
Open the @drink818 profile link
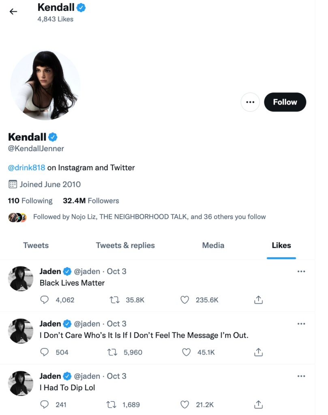point(26,167)
